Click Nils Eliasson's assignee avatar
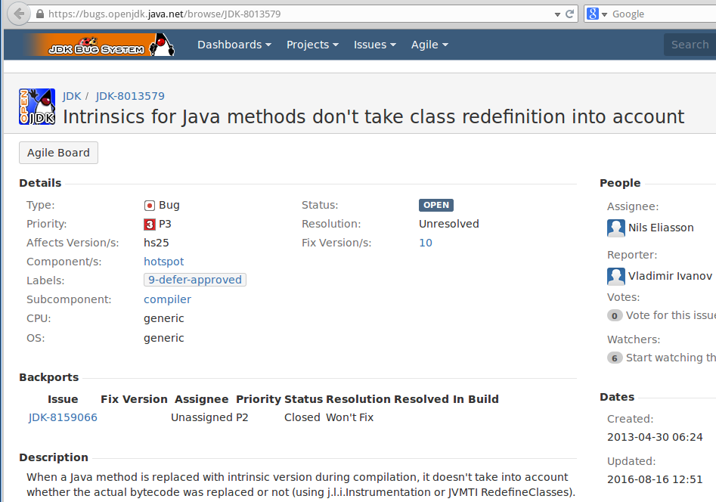Screen dimensions: 716x502 coord(615,228)
